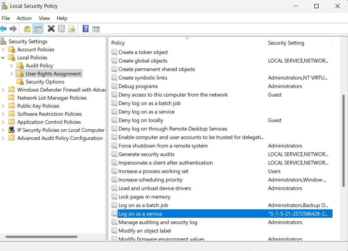Screen dimensions: 348x251
Task: Select the Increase a process working set policy
Action: coord(153,171)
